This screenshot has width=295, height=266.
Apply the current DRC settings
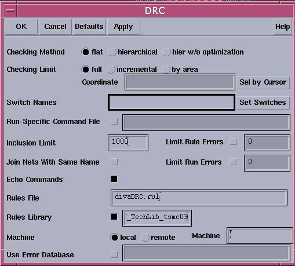pyautogui.click(x=123, y=27)
